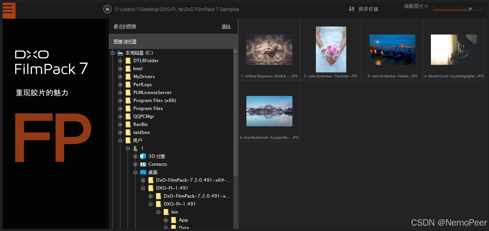Viewport: 489px width, 231px height.
Task: Collapse the 桌面 tree node
Action: point(136,172)
